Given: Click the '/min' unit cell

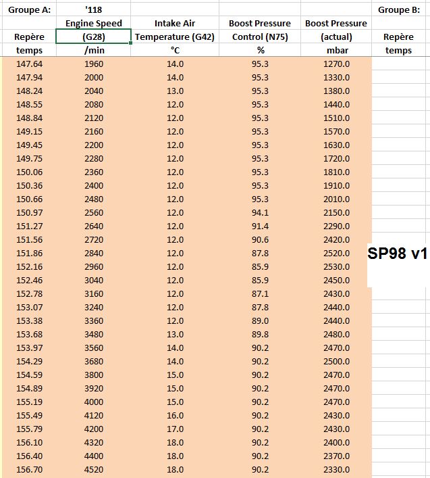Looking at the screenshot, I should [x=93, y=50].
